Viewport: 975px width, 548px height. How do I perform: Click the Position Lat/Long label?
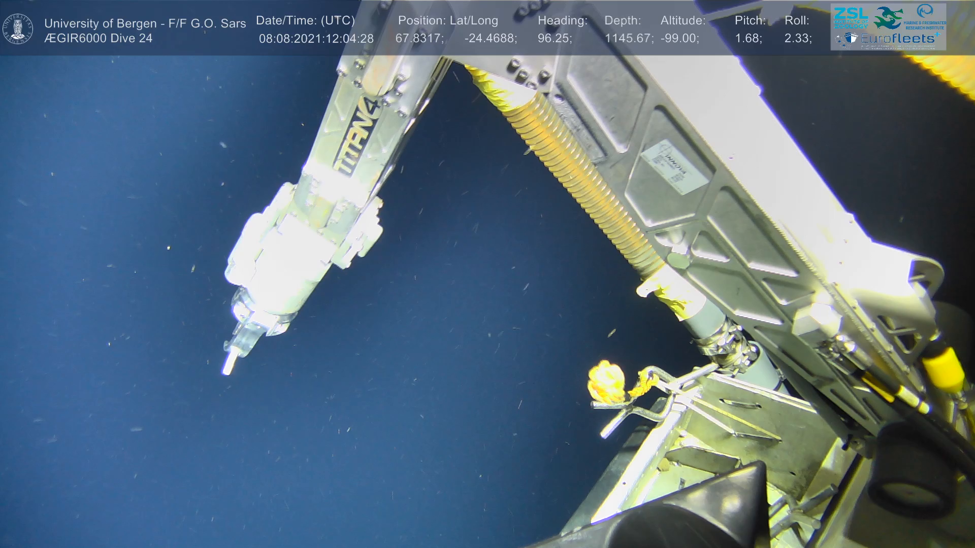click(x=448, y=21)
